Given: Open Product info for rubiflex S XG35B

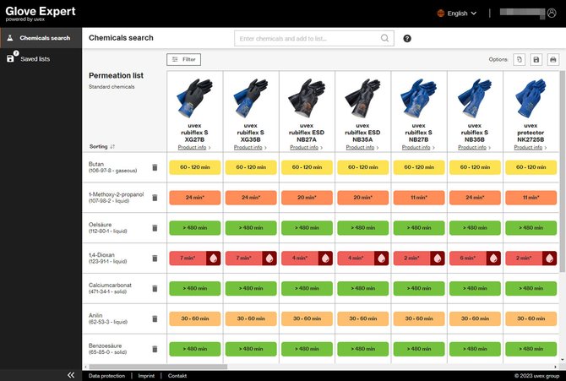Looking at the screenshot, I should [x=250, y=147].
